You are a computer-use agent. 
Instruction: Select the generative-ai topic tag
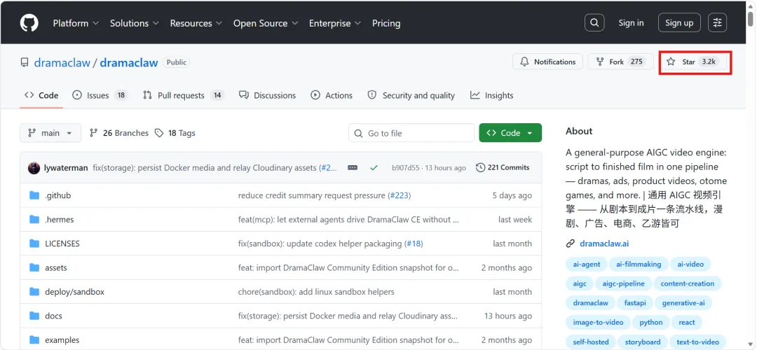[683, 303]
